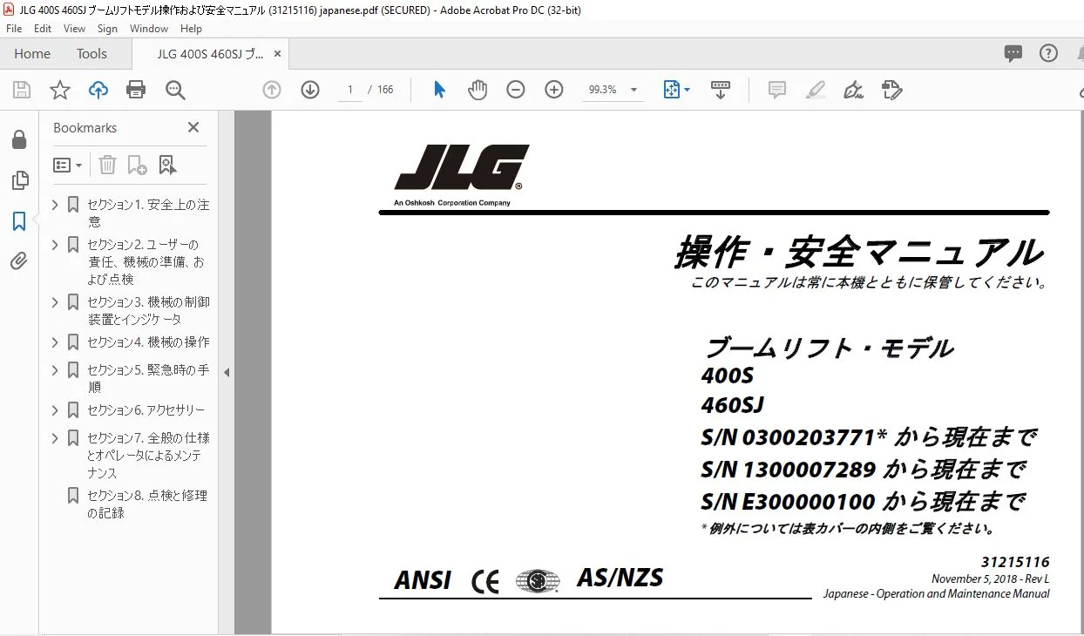
Task: Go to the previous page arrow
Action: pos(272,90)
